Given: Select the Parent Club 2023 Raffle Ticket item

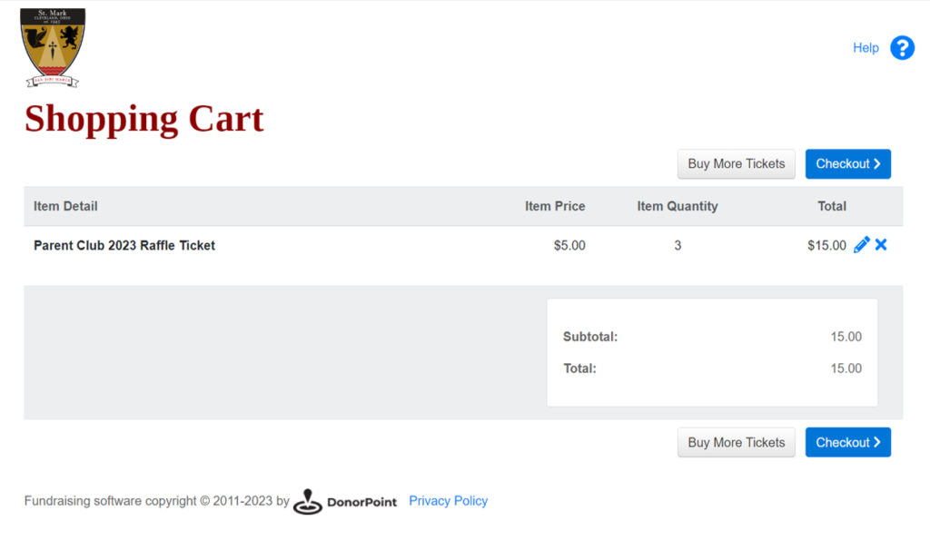Looking at the screenshot, I should pyautogui.click(x=124, y=245).
